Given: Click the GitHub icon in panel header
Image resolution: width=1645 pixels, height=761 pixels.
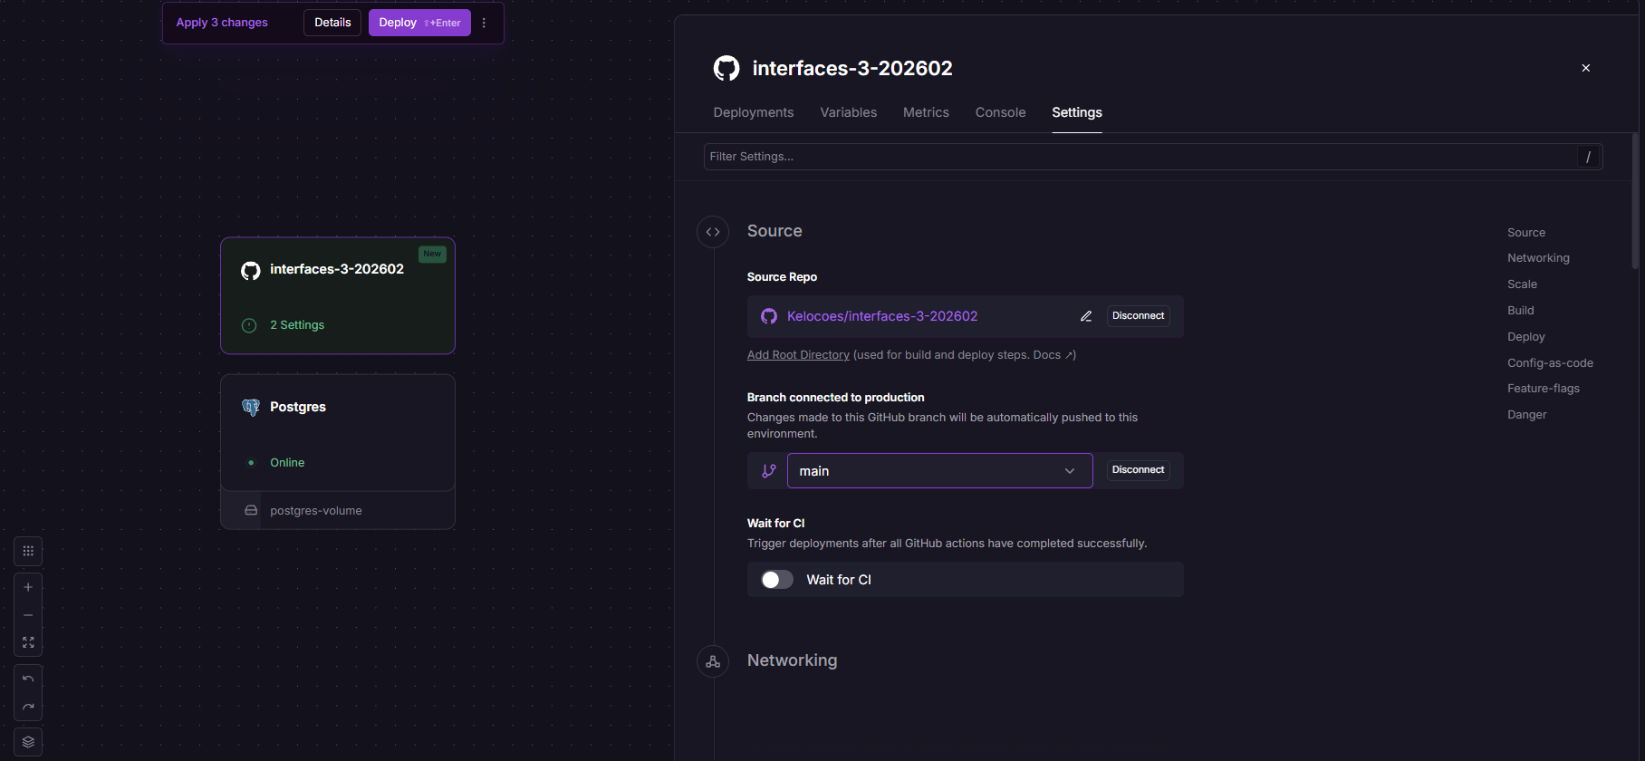Looking at the screenshot, I should pyautogui.click(x=726, y=68).
